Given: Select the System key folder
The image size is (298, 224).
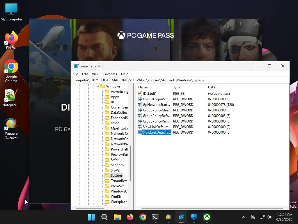Looking at the screenshot, I should pos(113,175).
